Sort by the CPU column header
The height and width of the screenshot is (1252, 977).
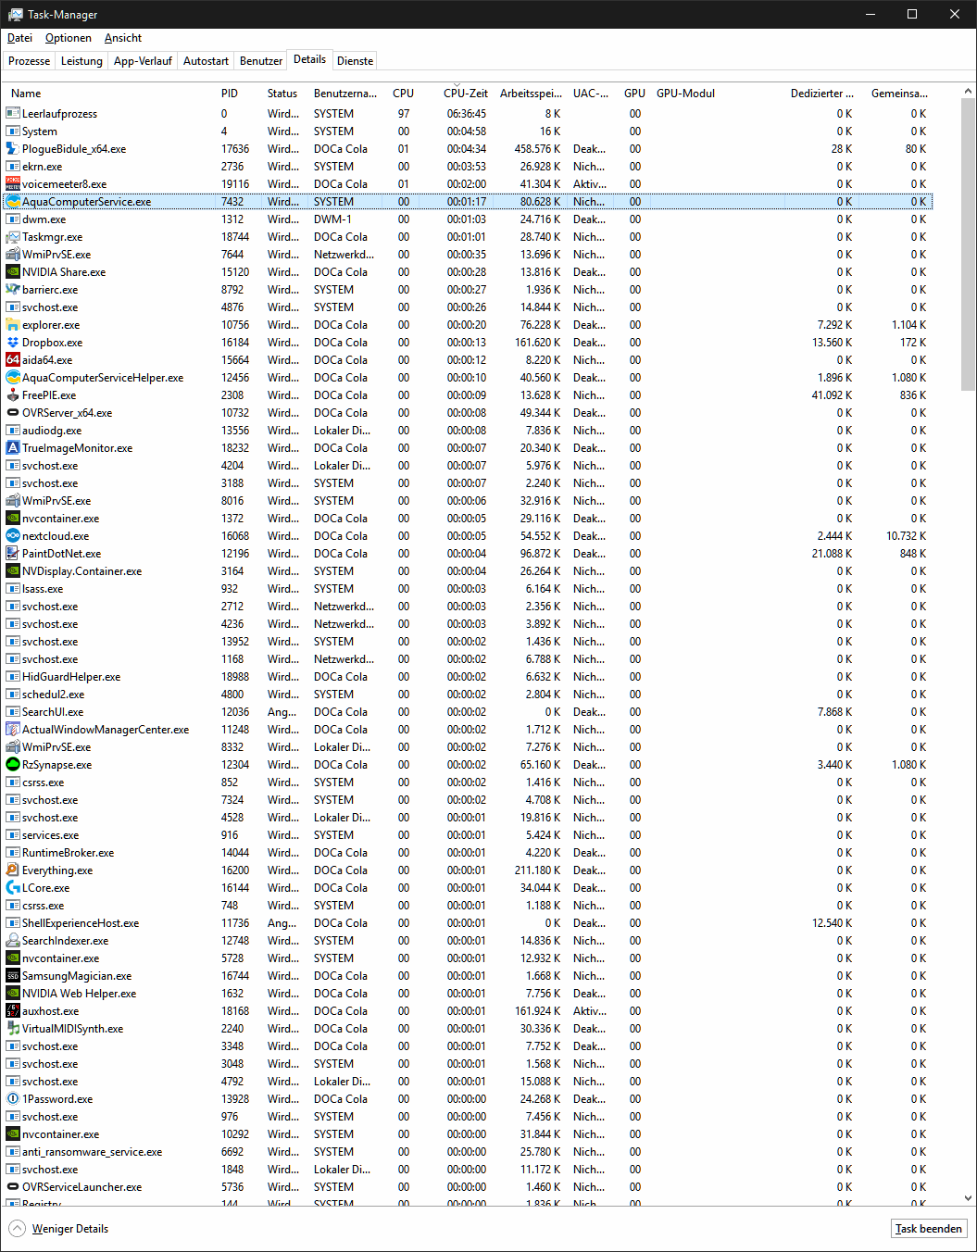pyautogui.click(x=403, y=93)
